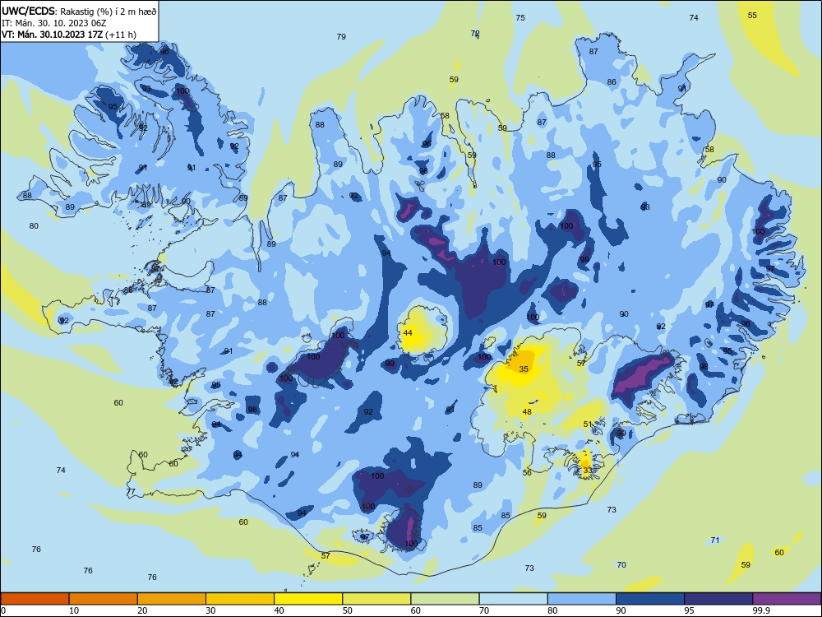Click the '80' value off the west coast

click(x=34, y=225)
